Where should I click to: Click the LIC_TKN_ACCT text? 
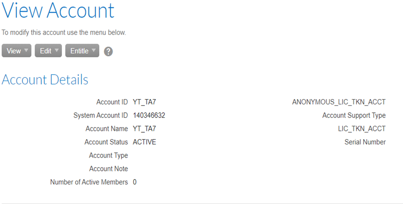tap(362, 129)
